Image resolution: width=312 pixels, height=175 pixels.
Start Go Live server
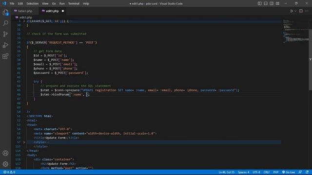tap(289, 172)
